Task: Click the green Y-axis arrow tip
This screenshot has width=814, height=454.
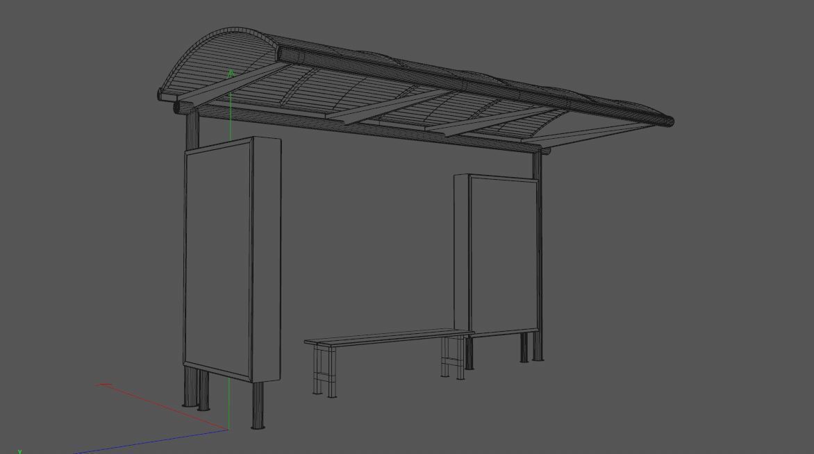Action: click(x=231, y=74)
